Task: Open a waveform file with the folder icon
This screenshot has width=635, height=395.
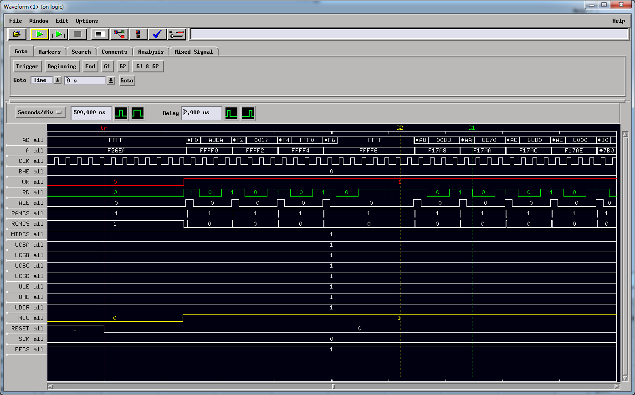Action: pyautogui.click(x=17, y=34)
